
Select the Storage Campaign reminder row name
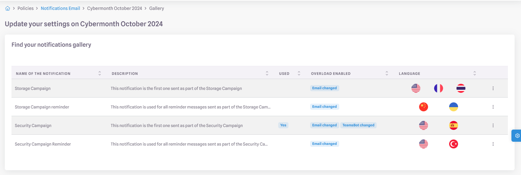click(42, 107)
